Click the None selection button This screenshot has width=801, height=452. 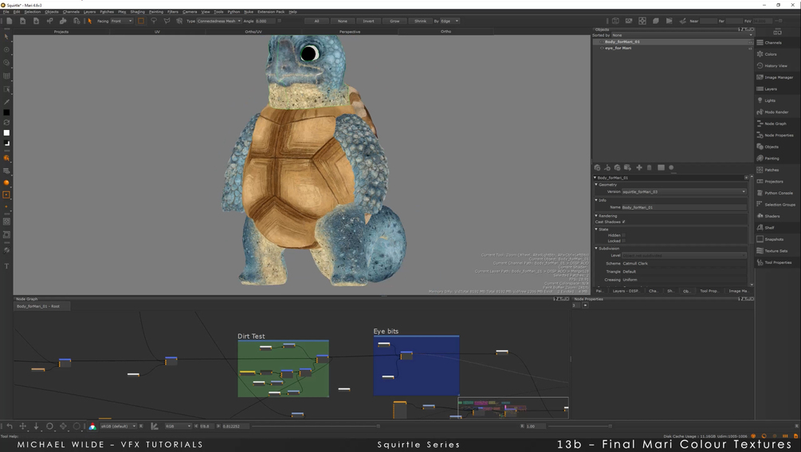pyautogui.click(x=342, y=21)
